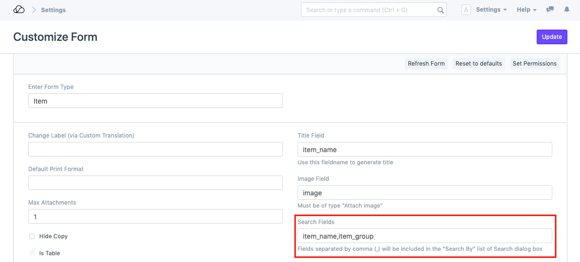
Task: Click the user avatar 'A' icon
Action: coord(466,10)
